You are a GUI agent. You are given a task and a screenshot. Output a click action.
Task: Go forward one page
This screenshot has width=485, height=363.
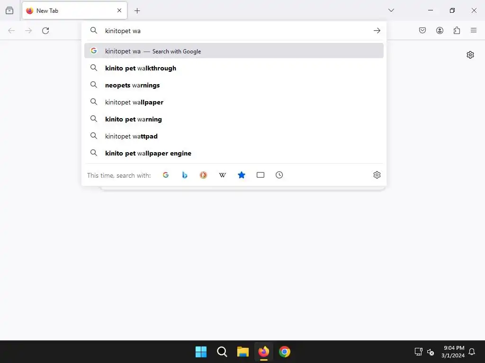click(28, 31)
